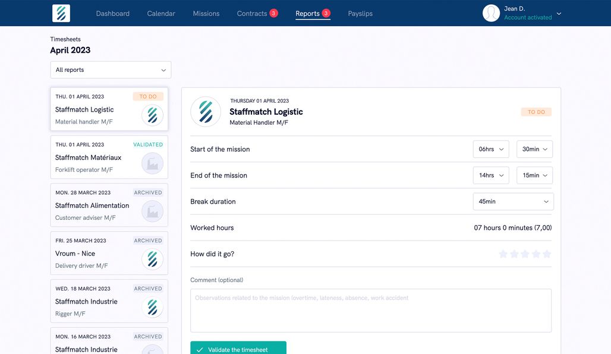Click inside the optional comment field
Viewport: 611px width, 354px height.
371,309
